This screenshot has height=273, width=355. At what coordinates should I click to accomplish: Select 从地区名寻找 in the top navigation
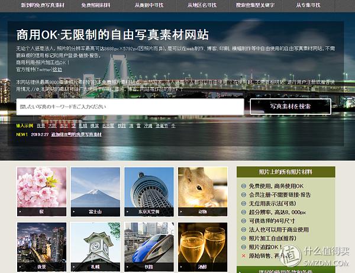(x=202, y=5)
